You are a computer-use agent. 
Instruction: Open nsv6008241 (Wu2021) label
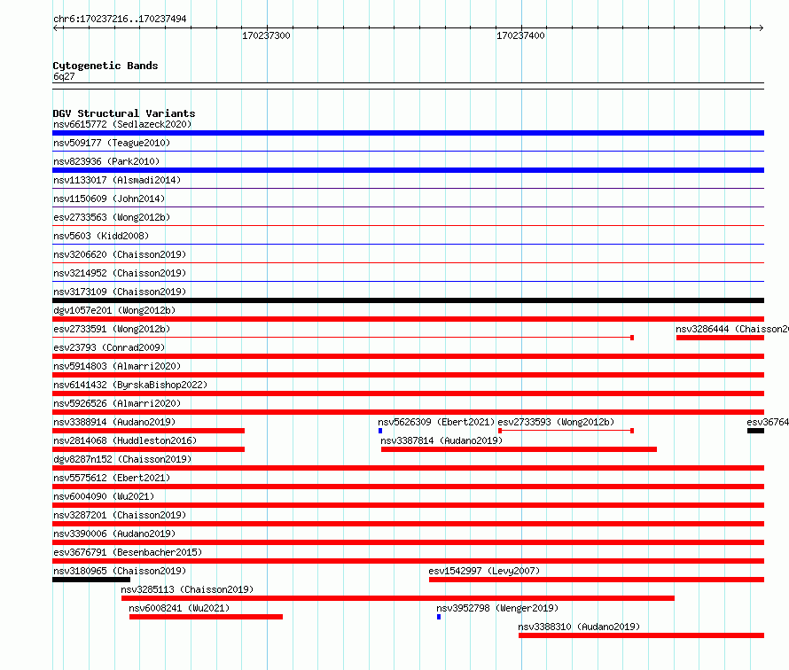[x=179, y=608]
